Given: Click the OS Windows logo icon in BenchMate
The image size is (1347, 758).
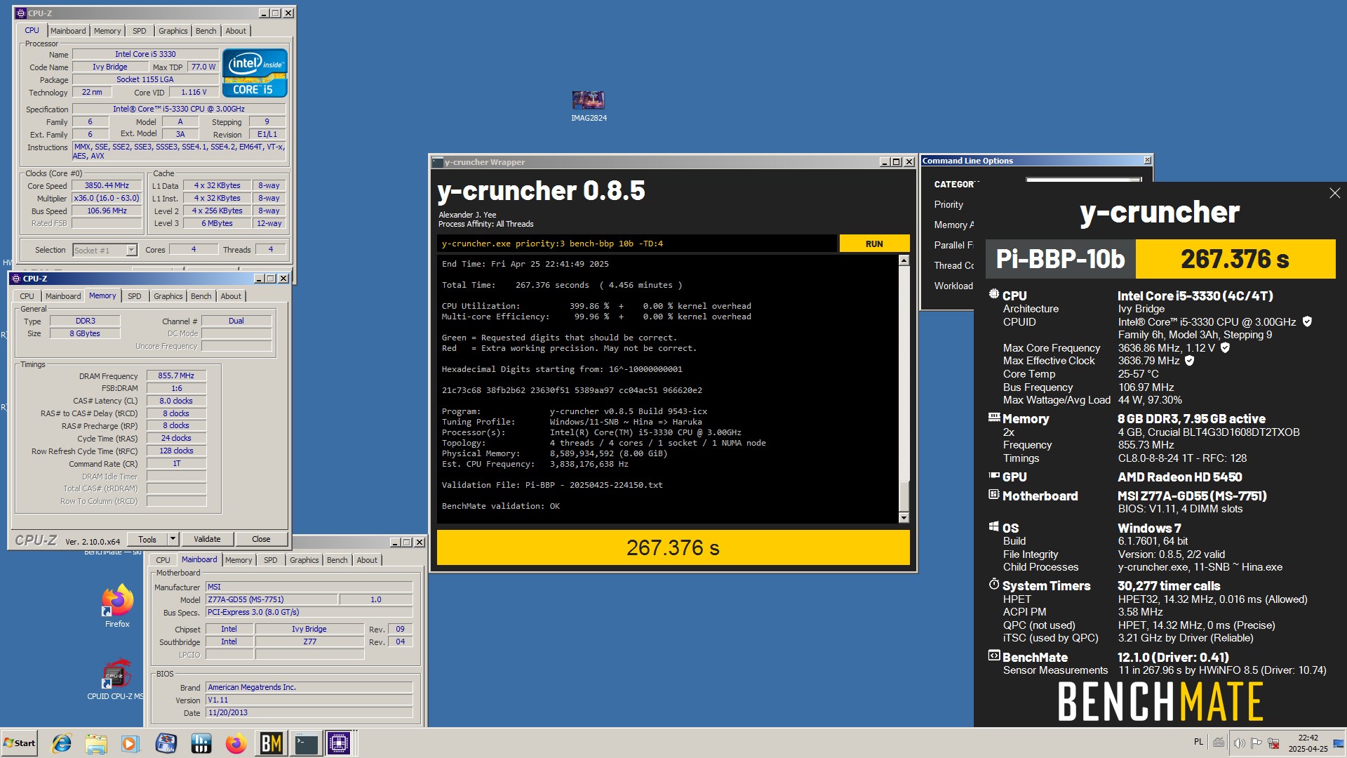Looking at the screenshot, I should [x=993, y=526].
